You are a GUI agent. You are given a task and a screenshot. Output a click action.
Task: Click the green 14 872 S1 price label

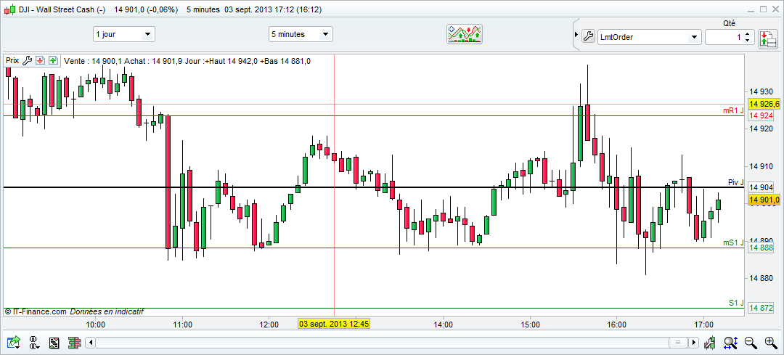pos(761,308)
